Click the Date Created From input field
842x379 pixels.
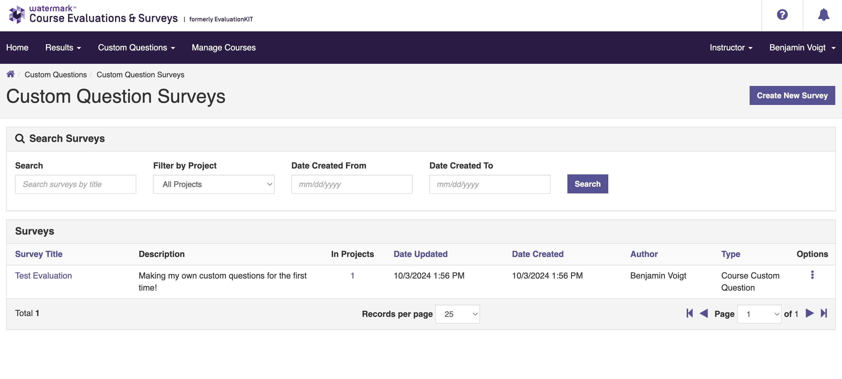click(x=352, y=184)
